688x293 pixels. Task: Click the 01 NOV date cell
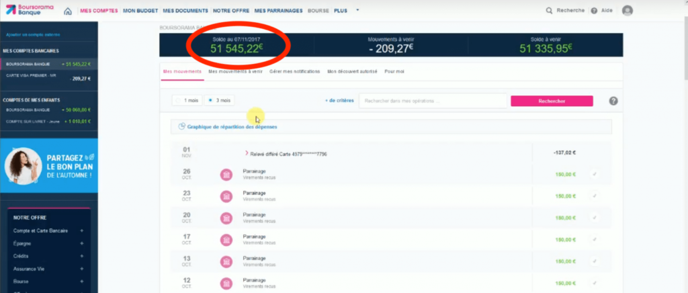pos(187,152)
